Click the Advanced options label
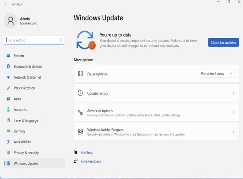This screenshot has height=179, width=243. click(100, 111)
